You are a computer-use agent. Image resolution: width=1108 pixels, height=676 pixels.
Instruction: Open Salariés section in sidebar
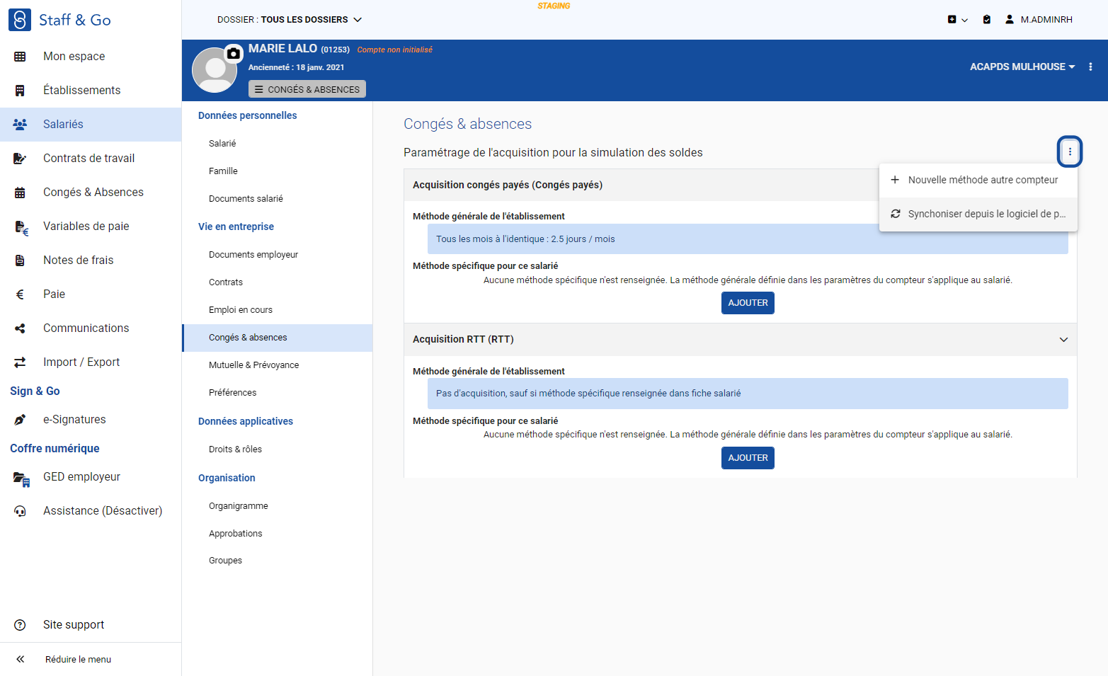coord(91,125)
